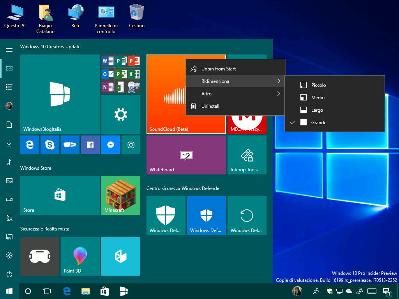Click the power icon in Start rail
Image resolution: width=399 pixels, height=299 pixels.
[9, 274]
